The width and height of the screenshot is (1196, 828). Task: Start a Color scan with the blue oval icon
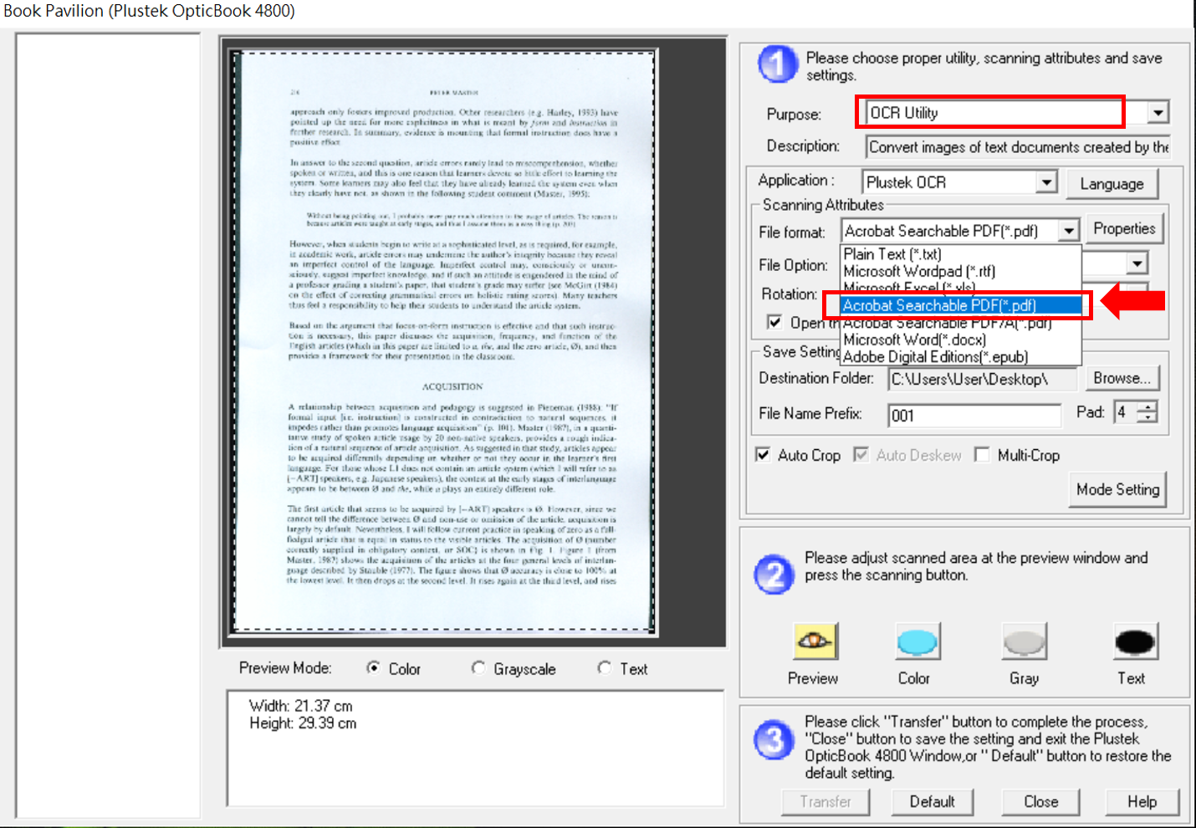pyautogui.click(x=917, y=642)
